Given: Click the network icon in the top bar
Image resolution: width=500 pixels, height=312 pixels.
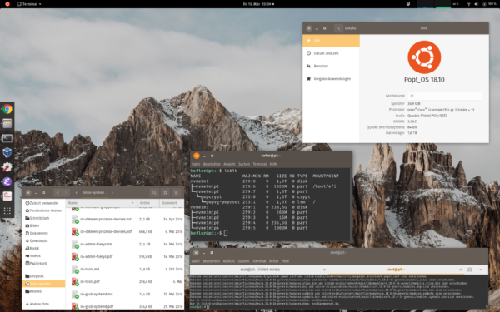Looking at the screenshot, I should pos(468,4).
